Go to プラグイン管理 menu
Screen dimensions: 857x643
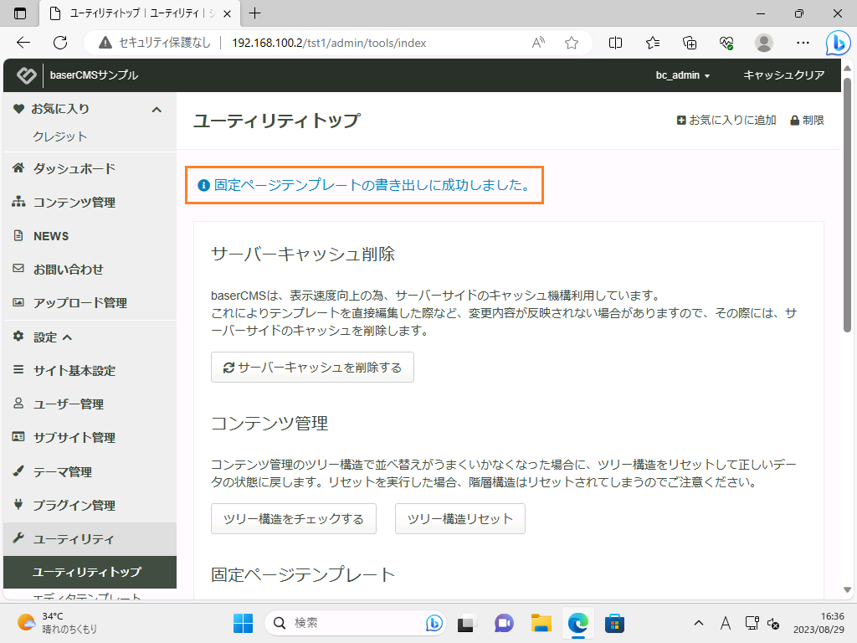pyautogui.click(x=74, y=506)
